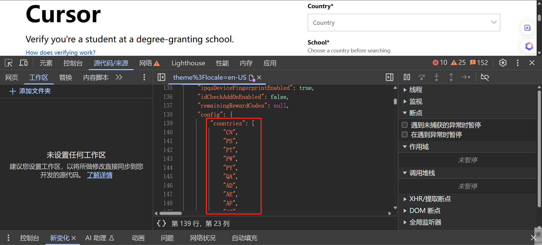Click the red errors count badge

[x=440, y=63]
